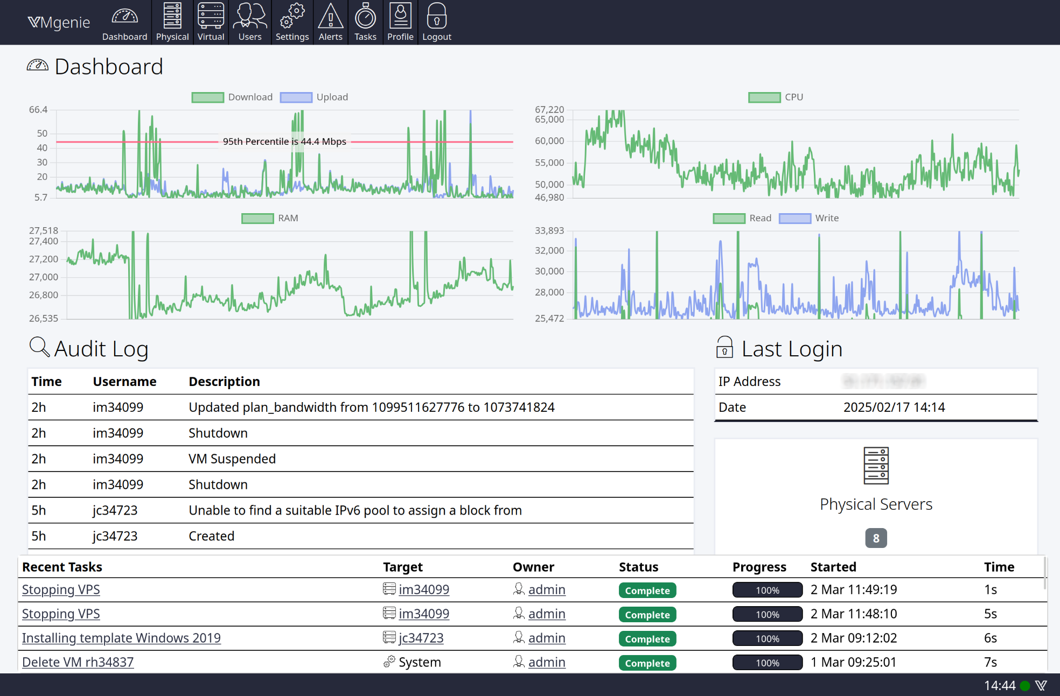The width and height of the screenshot is (1060, 696).
Task: Click the VMgenie logo in top bar
Action: point(59,22)
